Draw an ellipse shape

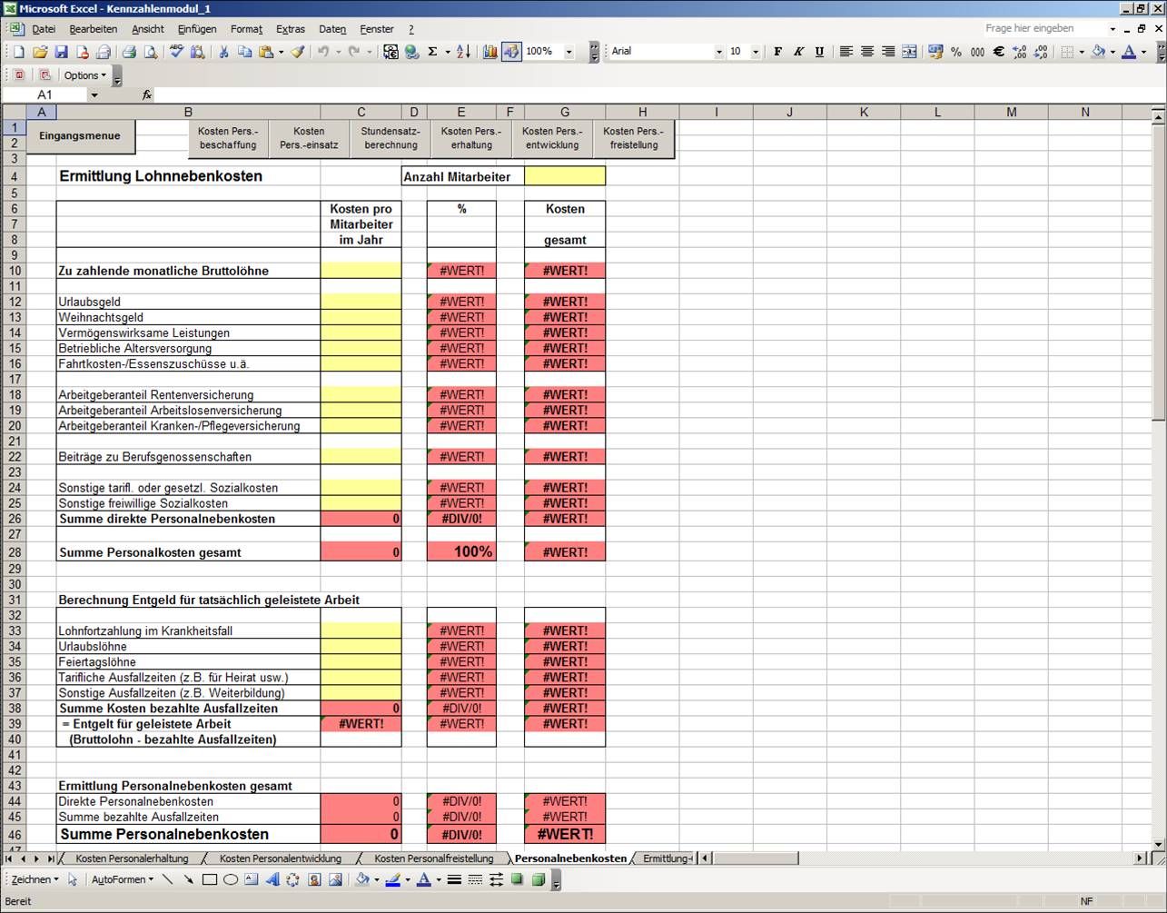pos(231,879)
